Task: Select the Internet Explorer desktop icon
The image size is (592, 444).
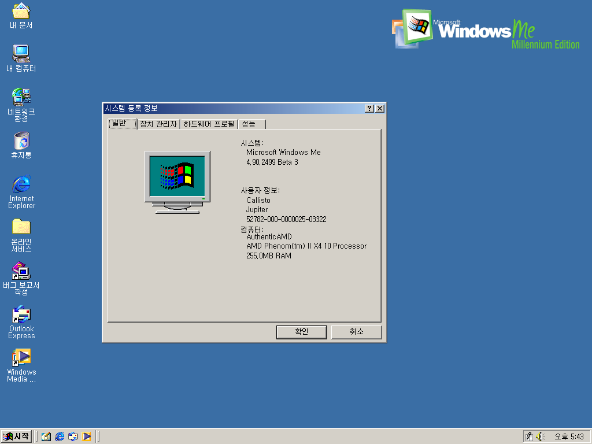Action: (x=21, y=192)
